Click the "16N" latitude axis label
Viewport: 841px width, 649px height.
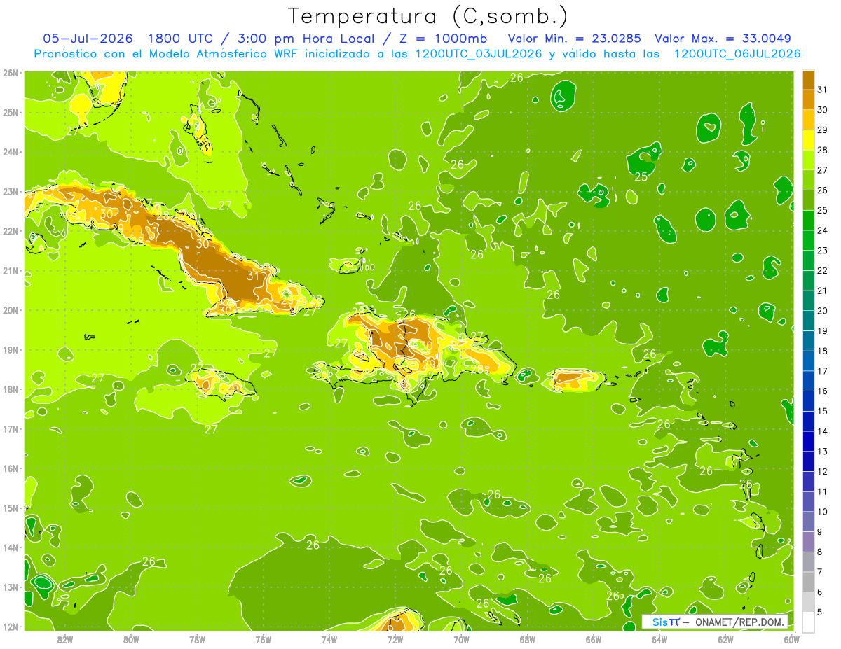pos(10,468)
